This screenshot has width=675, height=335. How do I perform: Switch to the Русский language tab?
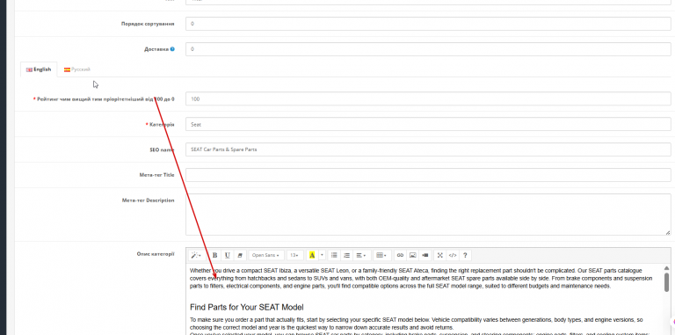77,69
